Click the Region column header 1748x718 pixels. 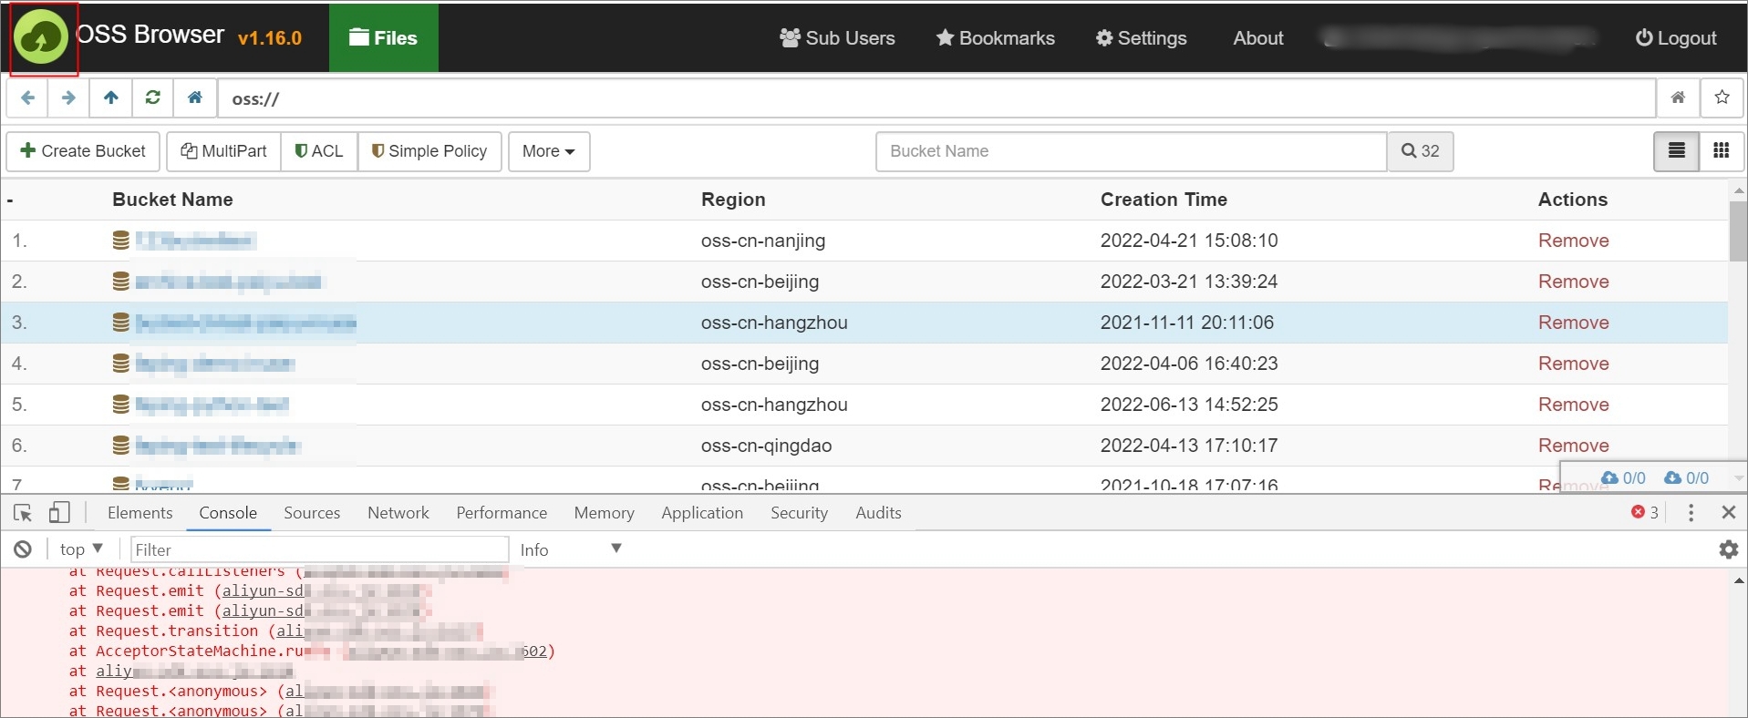coord(733,200)
